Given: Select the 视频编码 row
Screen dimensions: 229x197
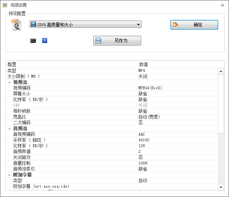Looking at the screenshot, I should tap(112, 88).
